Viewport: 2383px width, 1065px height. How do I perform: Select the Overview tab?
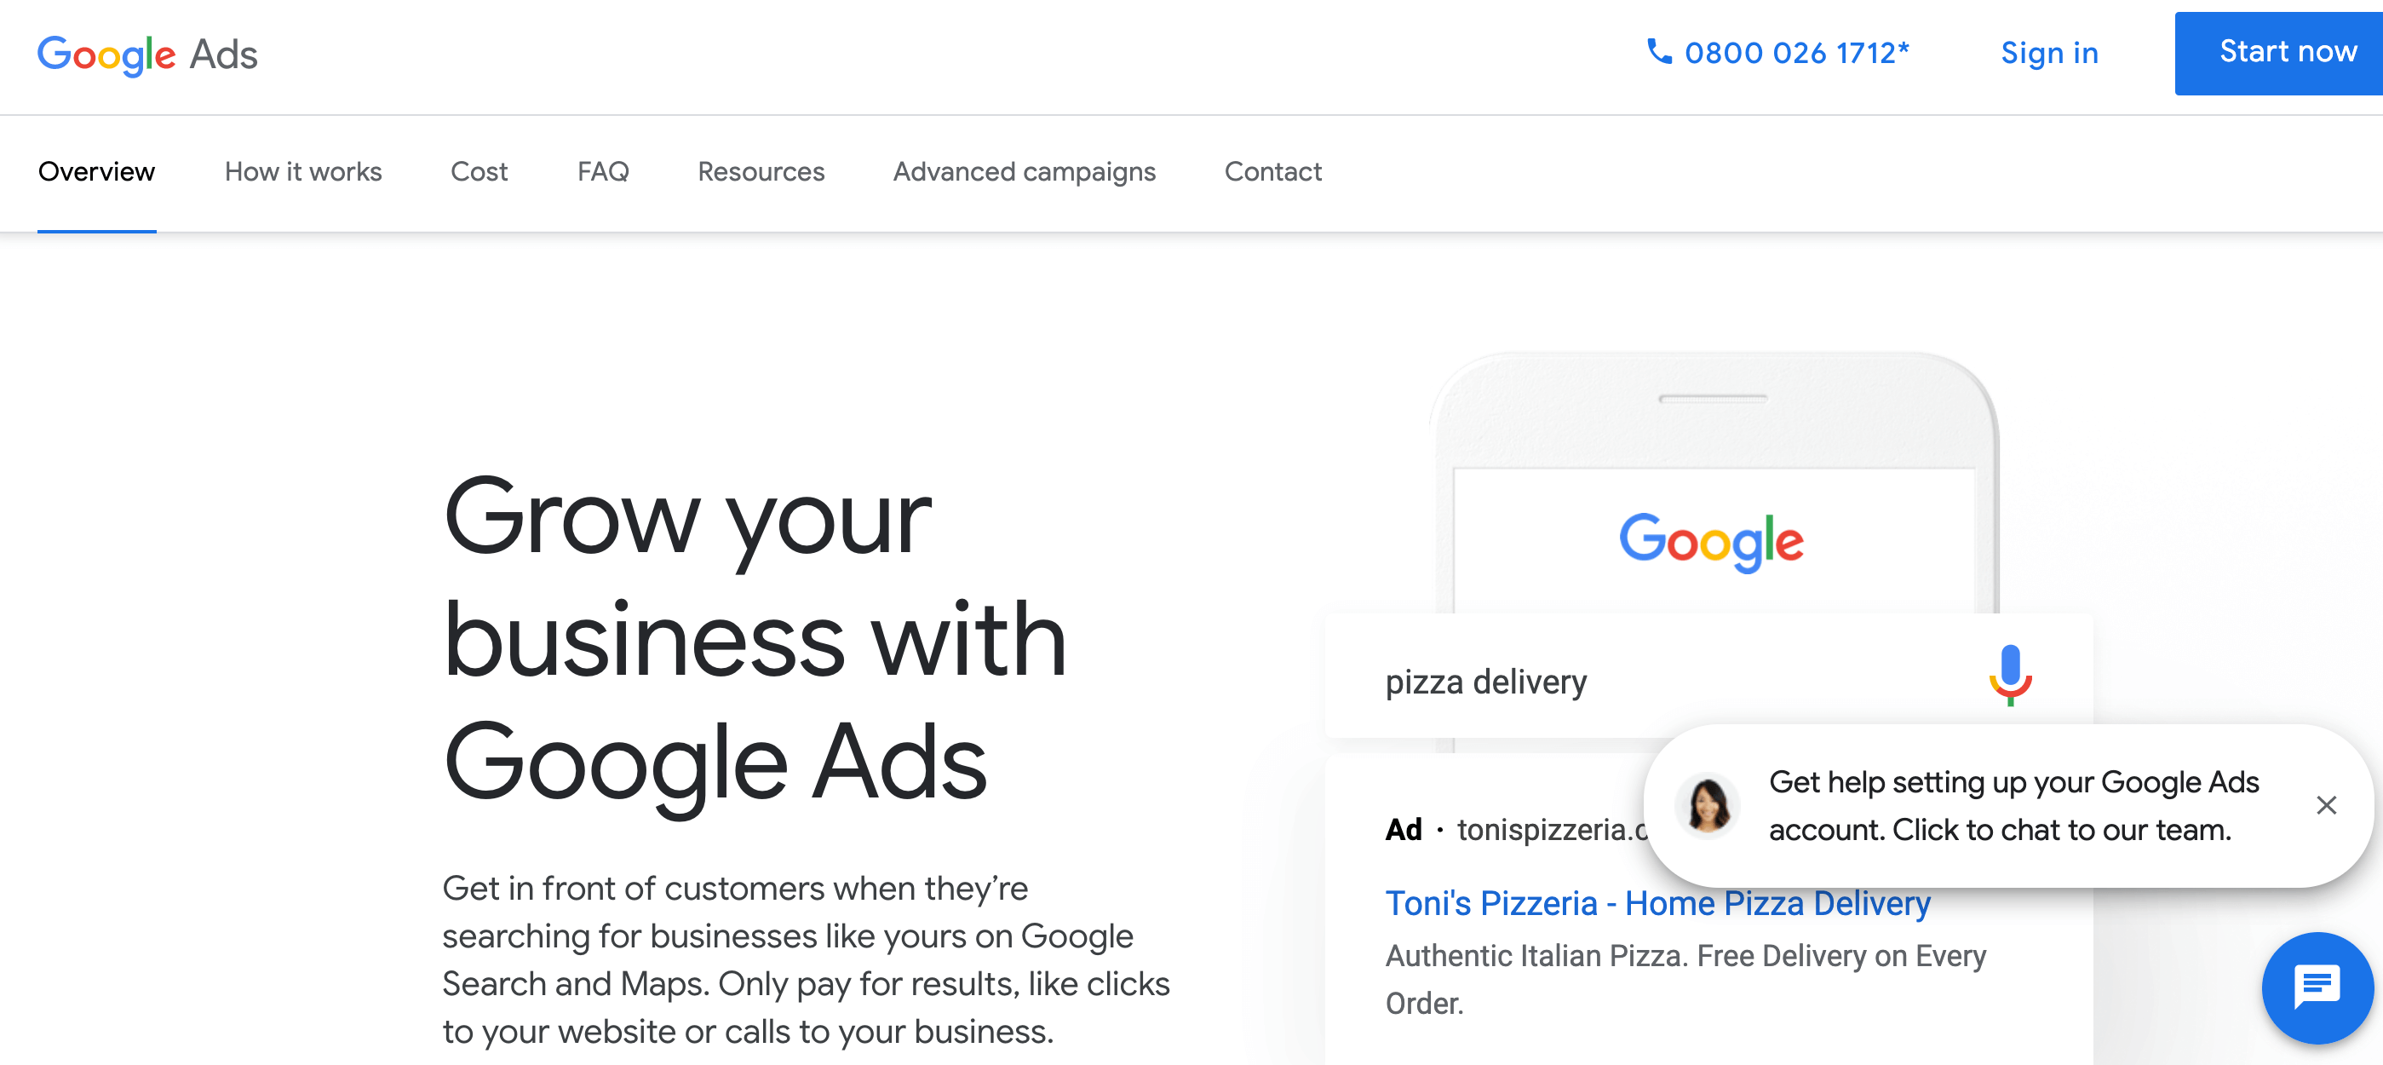pyautogui.click(x=95, y=171)
